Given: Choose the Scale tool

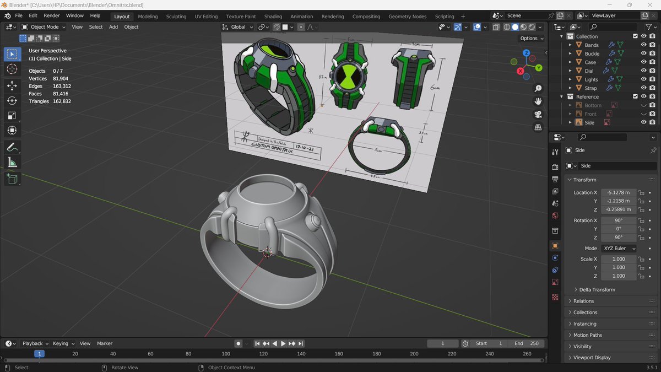Looking at the screenshot, I should 12,115.
